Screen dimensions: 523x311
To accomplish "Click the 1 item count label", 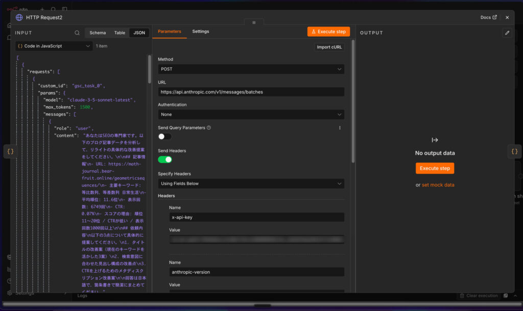I will pos(102,46).
